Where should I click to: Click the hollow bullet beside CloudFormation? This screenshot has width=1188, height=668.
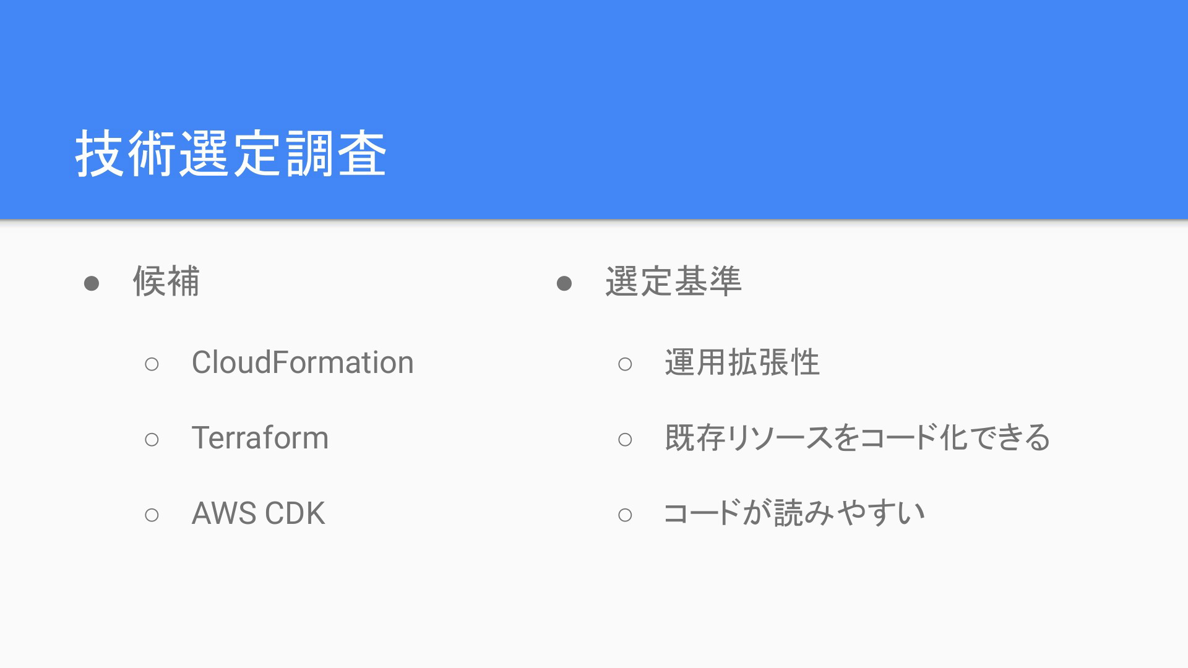(152, 364)
